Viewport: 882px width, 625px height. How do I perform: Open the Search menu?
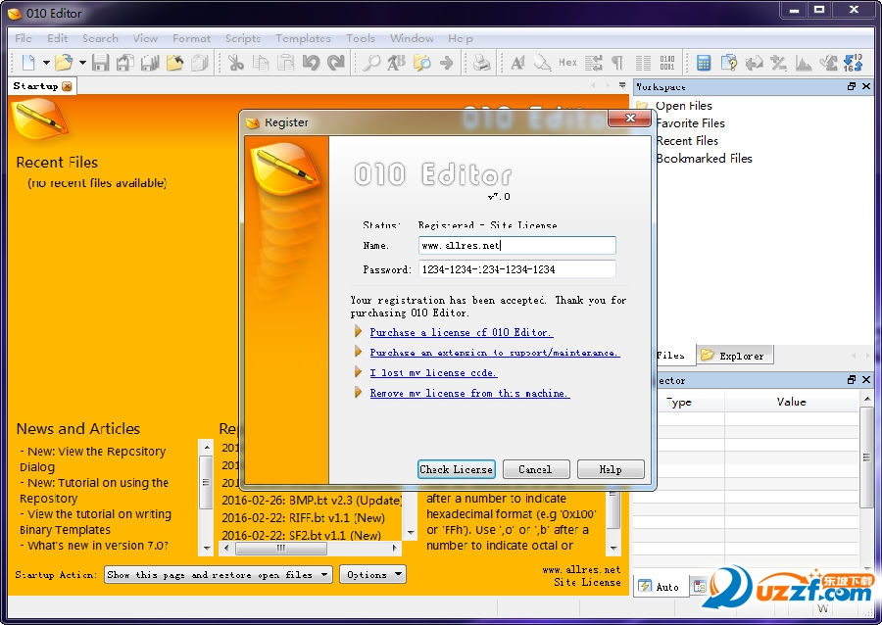point(100,38)
